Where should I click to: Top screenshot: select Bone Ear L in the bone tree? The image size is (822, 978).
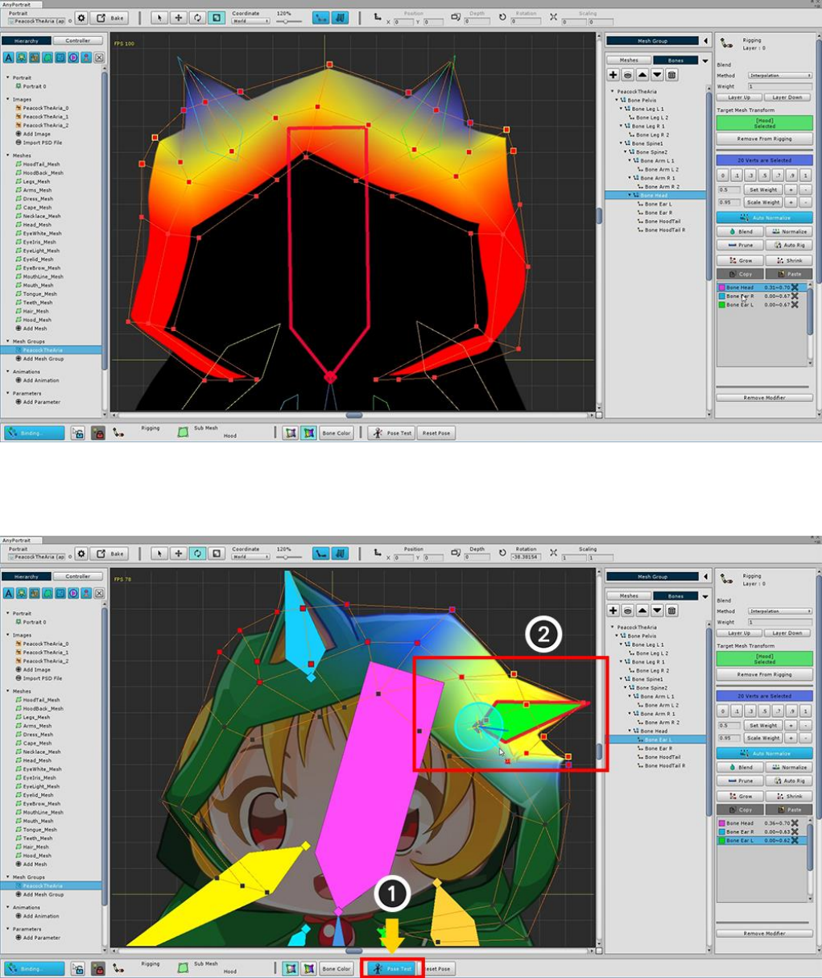click(657, 204)
